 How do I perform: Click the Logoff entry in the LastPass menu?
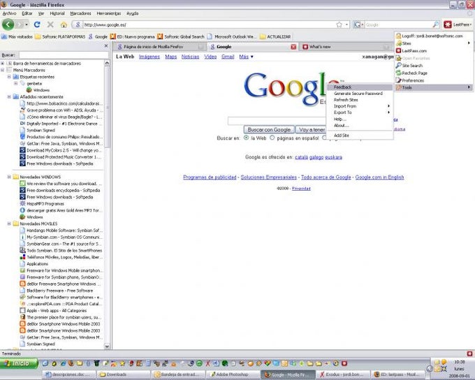434,36
